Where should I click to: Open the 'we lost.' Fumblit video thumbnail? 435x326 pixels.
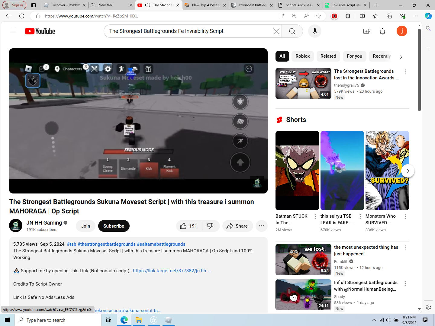303,260
